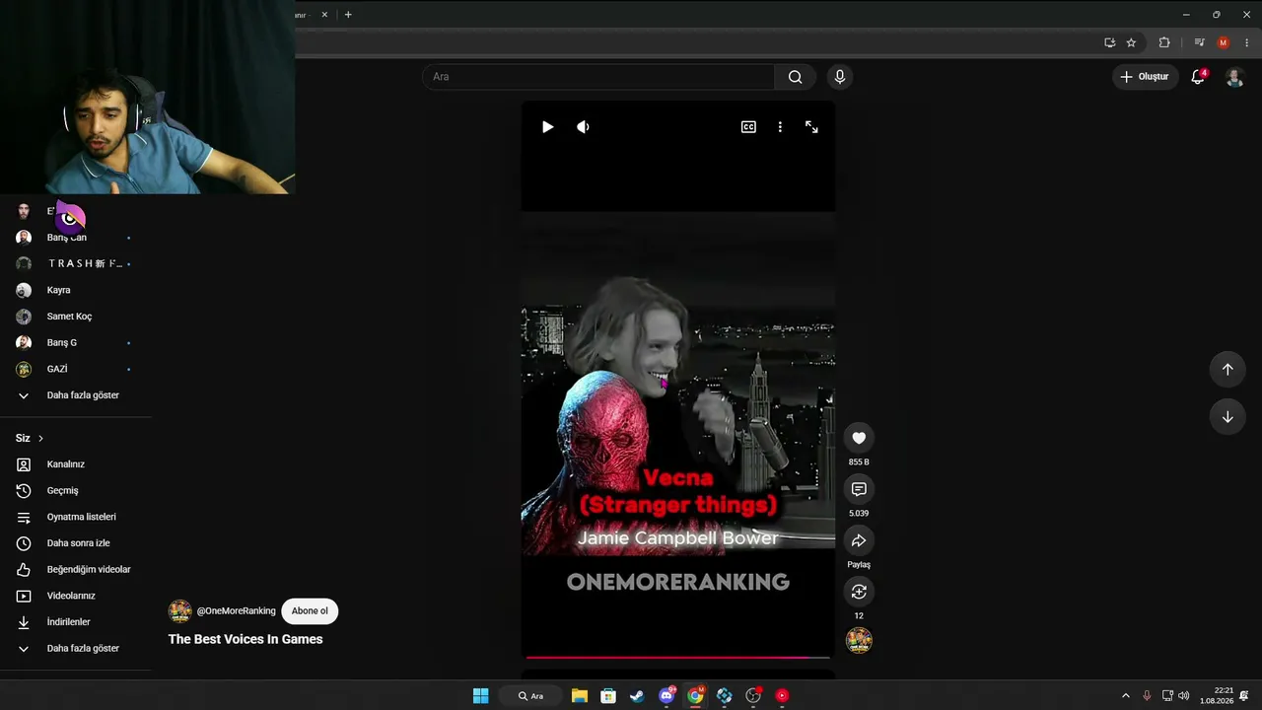Expand the lower Daha fazla göster list
This screenshot has width=1262, height=710.
[76, 649]
